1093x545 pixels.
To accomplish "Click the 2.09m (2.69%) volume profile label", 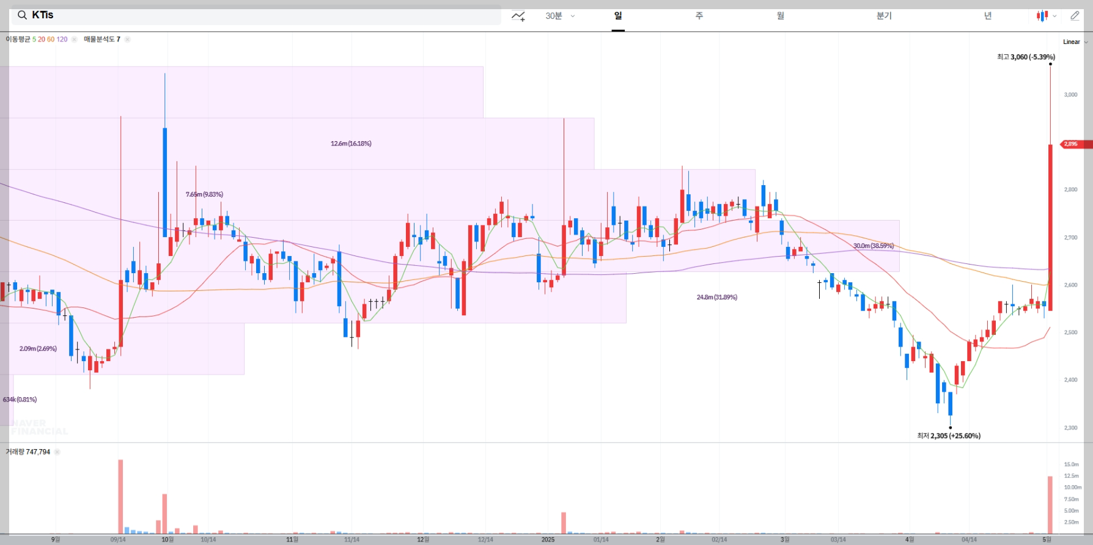I will point(38,348).
